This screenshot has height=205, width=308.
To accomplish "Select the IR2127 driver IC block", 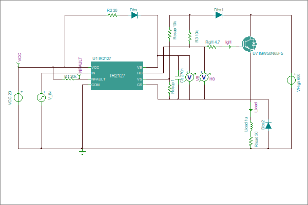I will 117,76.
